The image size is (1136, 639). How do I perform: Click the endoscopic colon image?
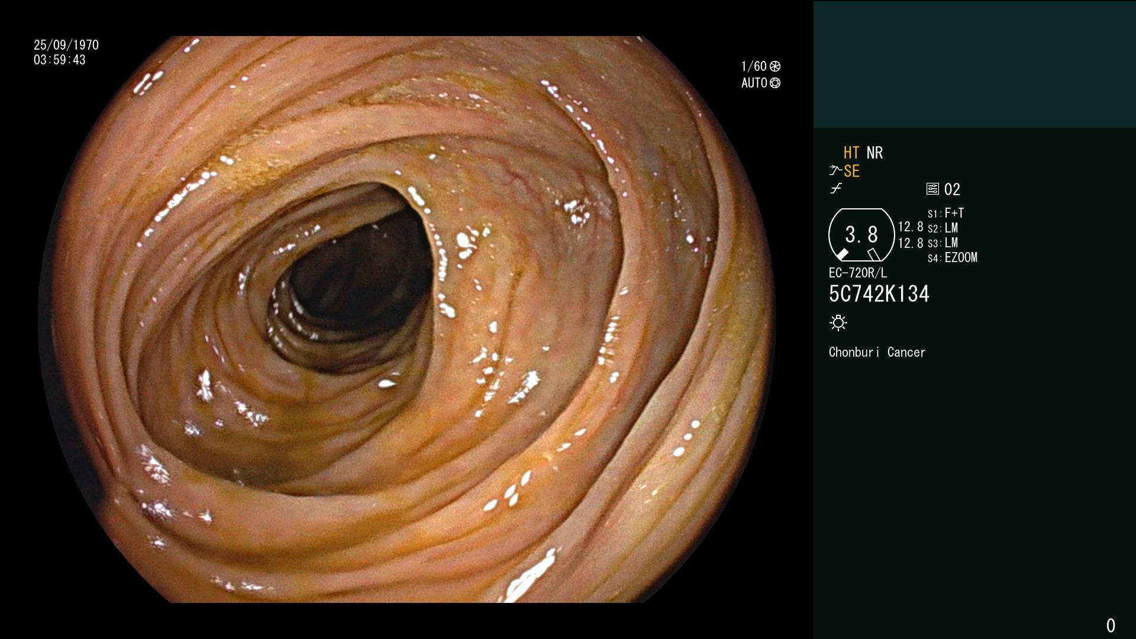[407, 319]
